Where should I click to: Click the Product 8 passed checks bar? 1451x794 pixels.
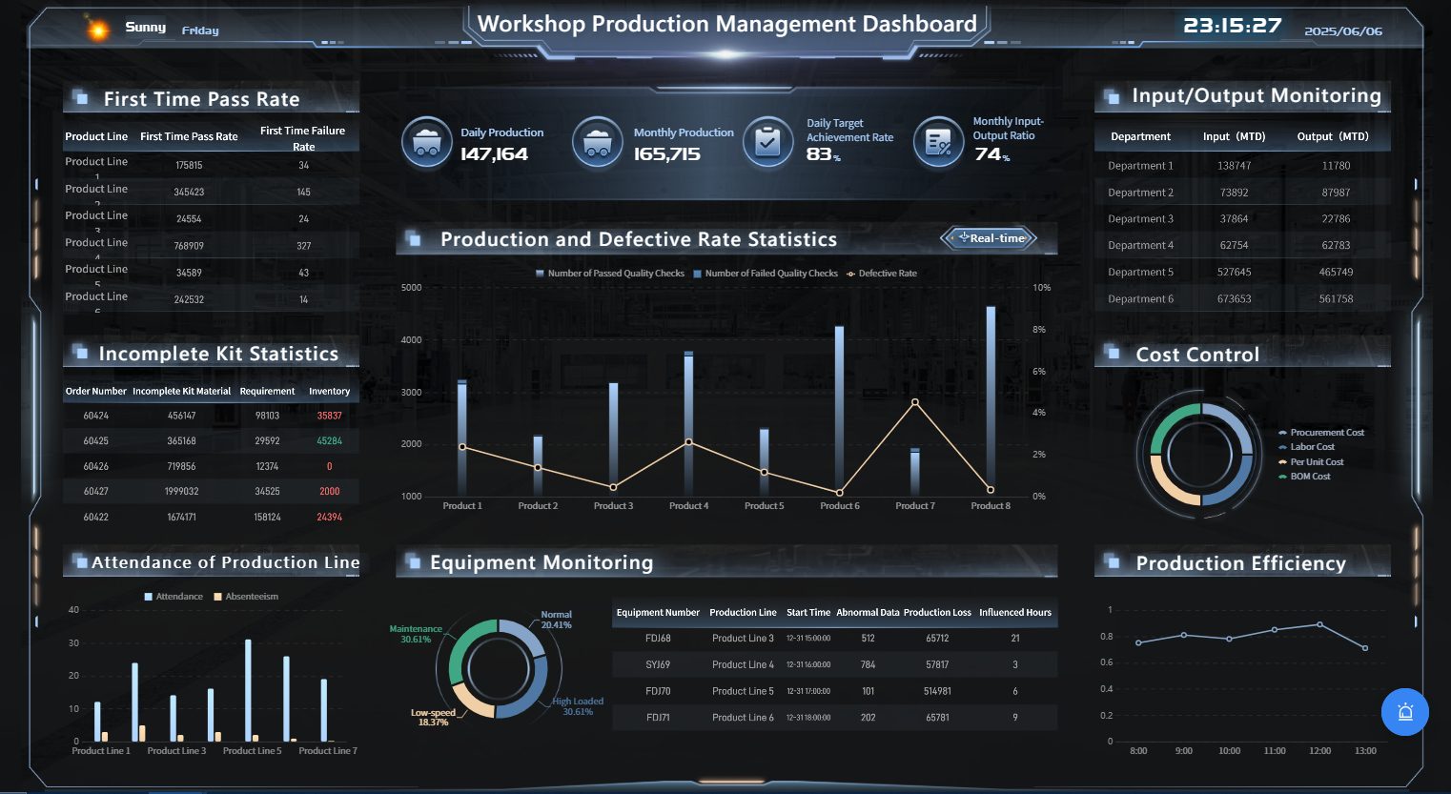point(991,400)
